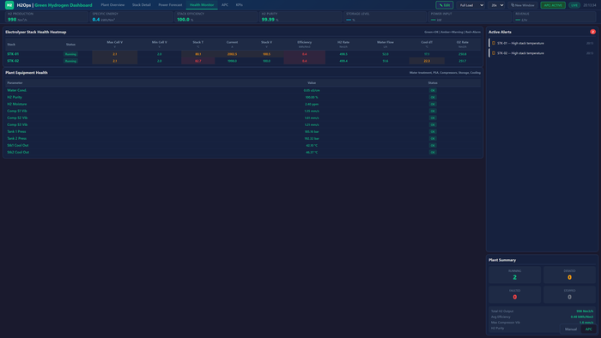Screen dimensions: 601x338
Task: Click the New Window button
Action: tap(523, 5)
